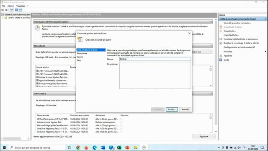Open Excel from taskbar
The width and height of the screenshot is (268, 151).
point(119,147)
